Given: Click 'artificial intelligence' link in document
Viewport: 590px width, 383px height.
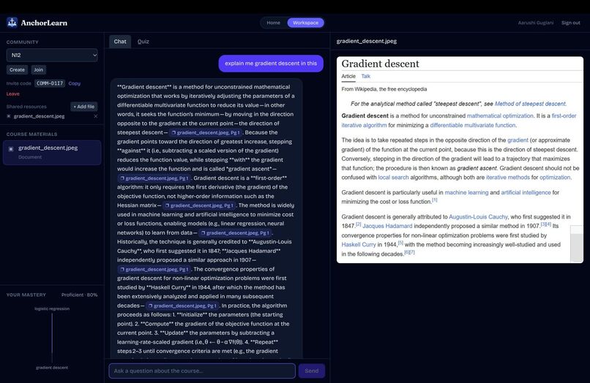Looking at the screenshot, I should coord(526,192).
